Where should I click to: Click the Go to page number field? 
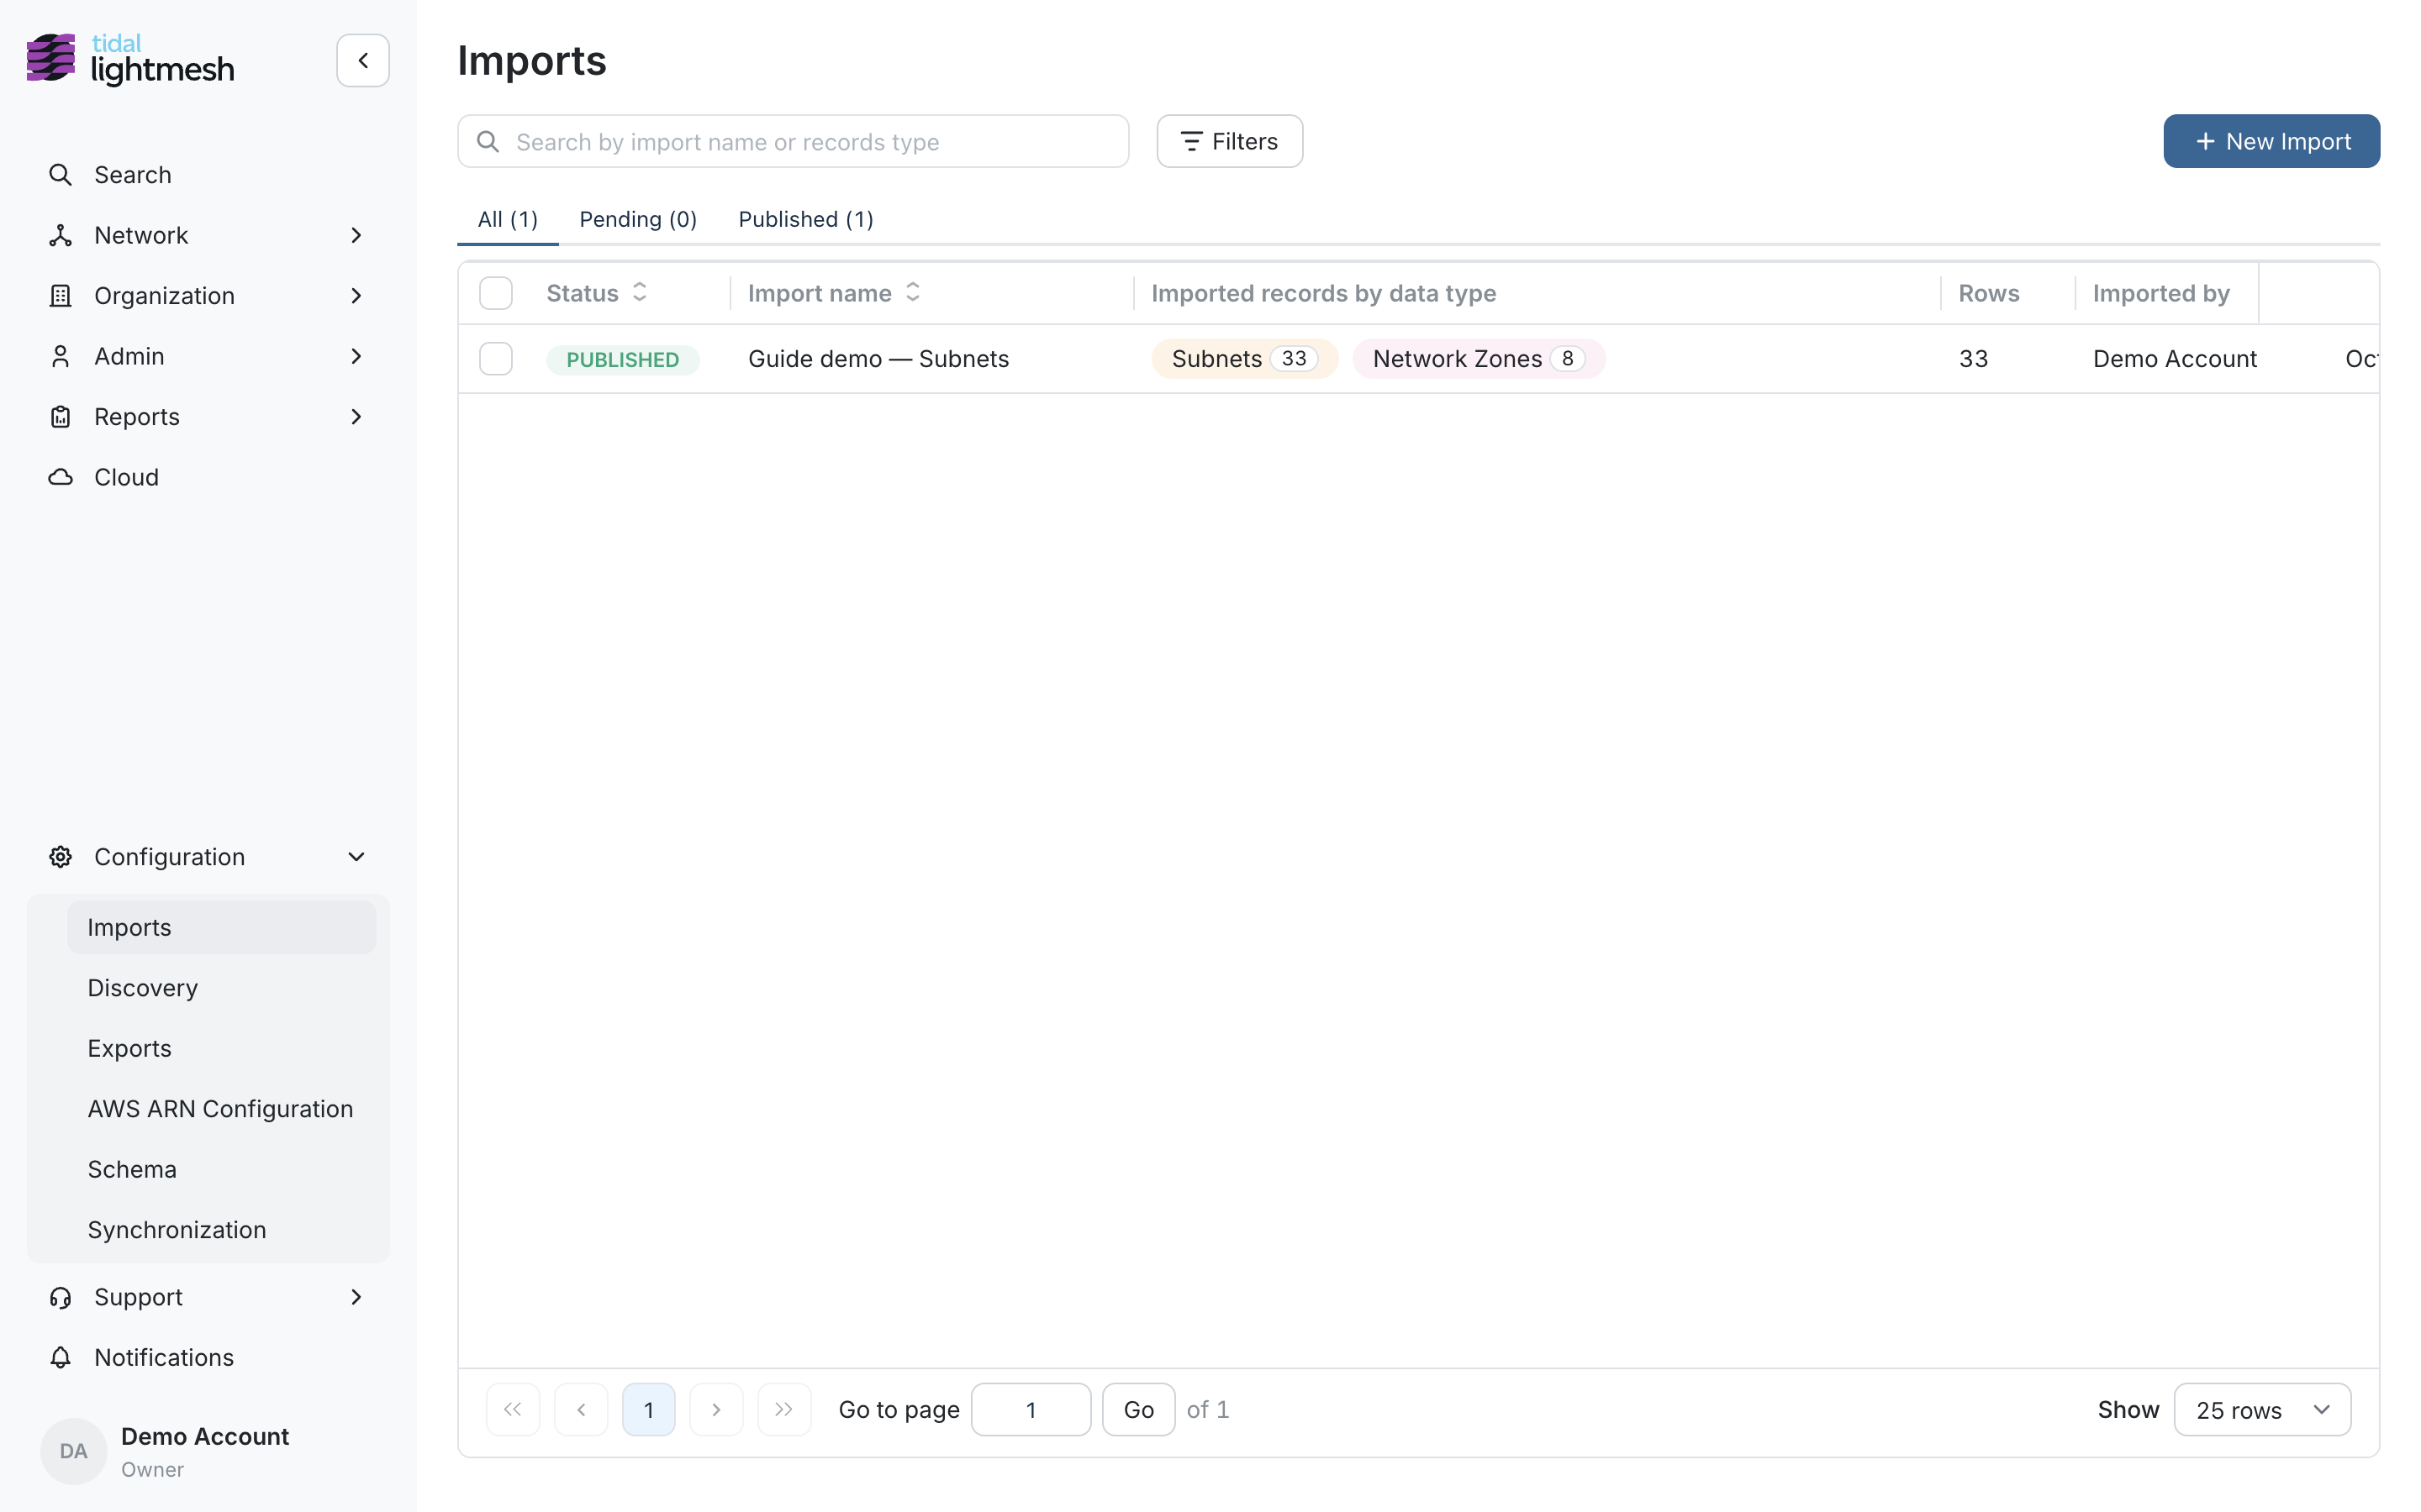coord(1031,1409)
